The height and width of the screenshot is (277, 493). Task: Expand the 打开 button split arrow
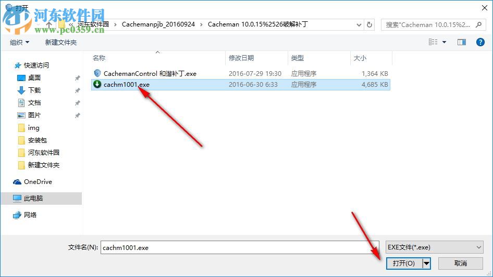coord(426,263)
